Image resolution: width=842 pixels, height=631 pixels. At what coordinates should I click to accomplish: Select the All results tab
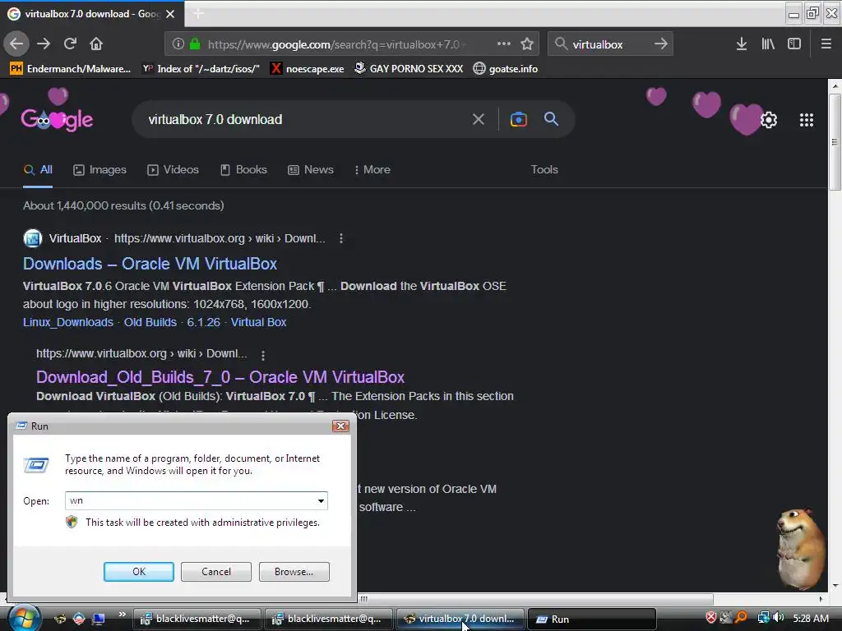click(x=38, y=169)
